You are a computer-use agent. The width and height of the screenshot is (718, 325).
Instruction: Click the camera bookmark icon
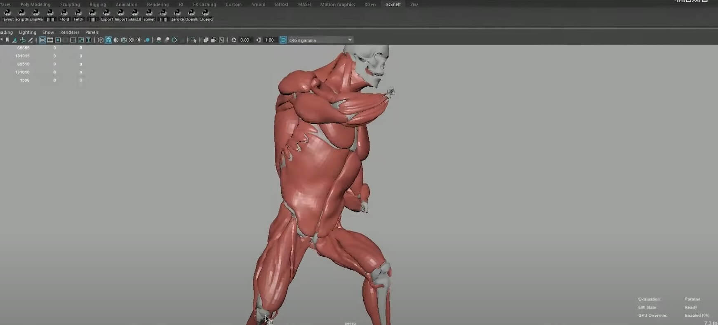[x=7, y=40]
